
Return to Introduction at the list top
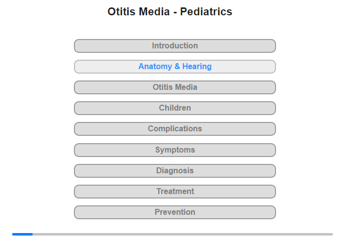pos(174,46)
